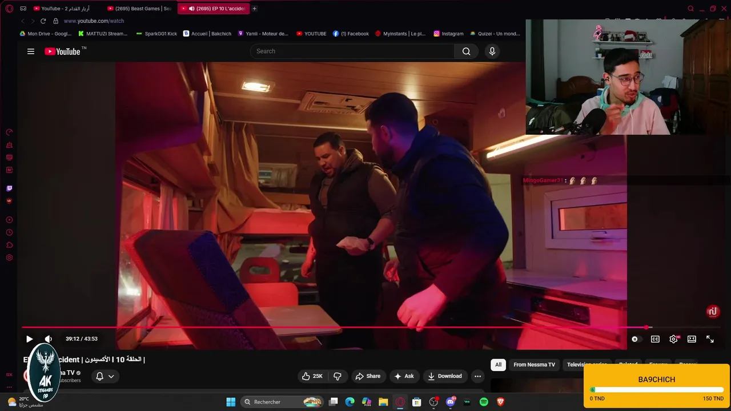Launch Microsoft Edge from the taskbar
731x411 pixels.
[x=350, y=402]
